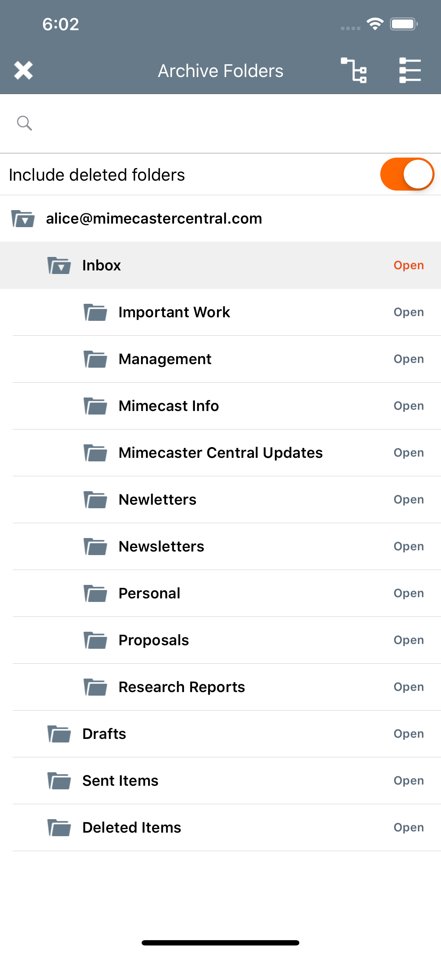
Task: Tap the Sent Items folder icon
Action: (x=59, y=781)
